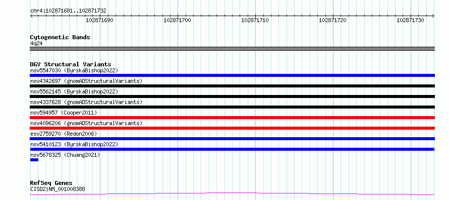449x200 pixels.
Task: Click ruler tick label 102871690
Action: [x=100, y=21]
